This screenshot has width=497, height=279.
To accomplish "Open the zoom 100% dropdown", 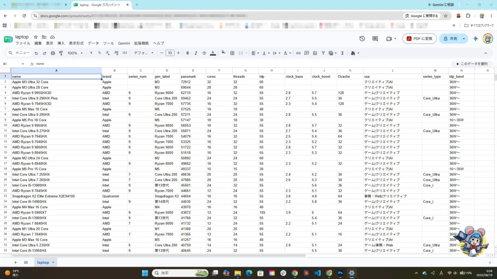I will (75, 53).
